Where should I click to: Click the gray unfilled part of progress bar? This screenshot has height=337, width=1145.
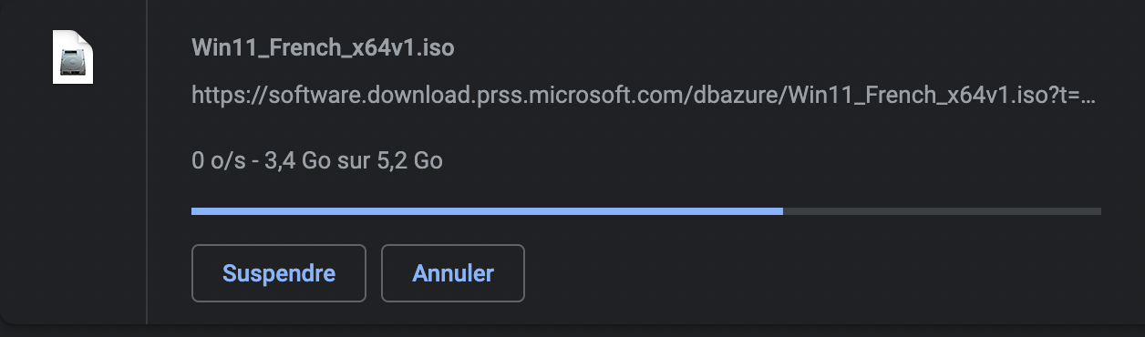[942, 211]
